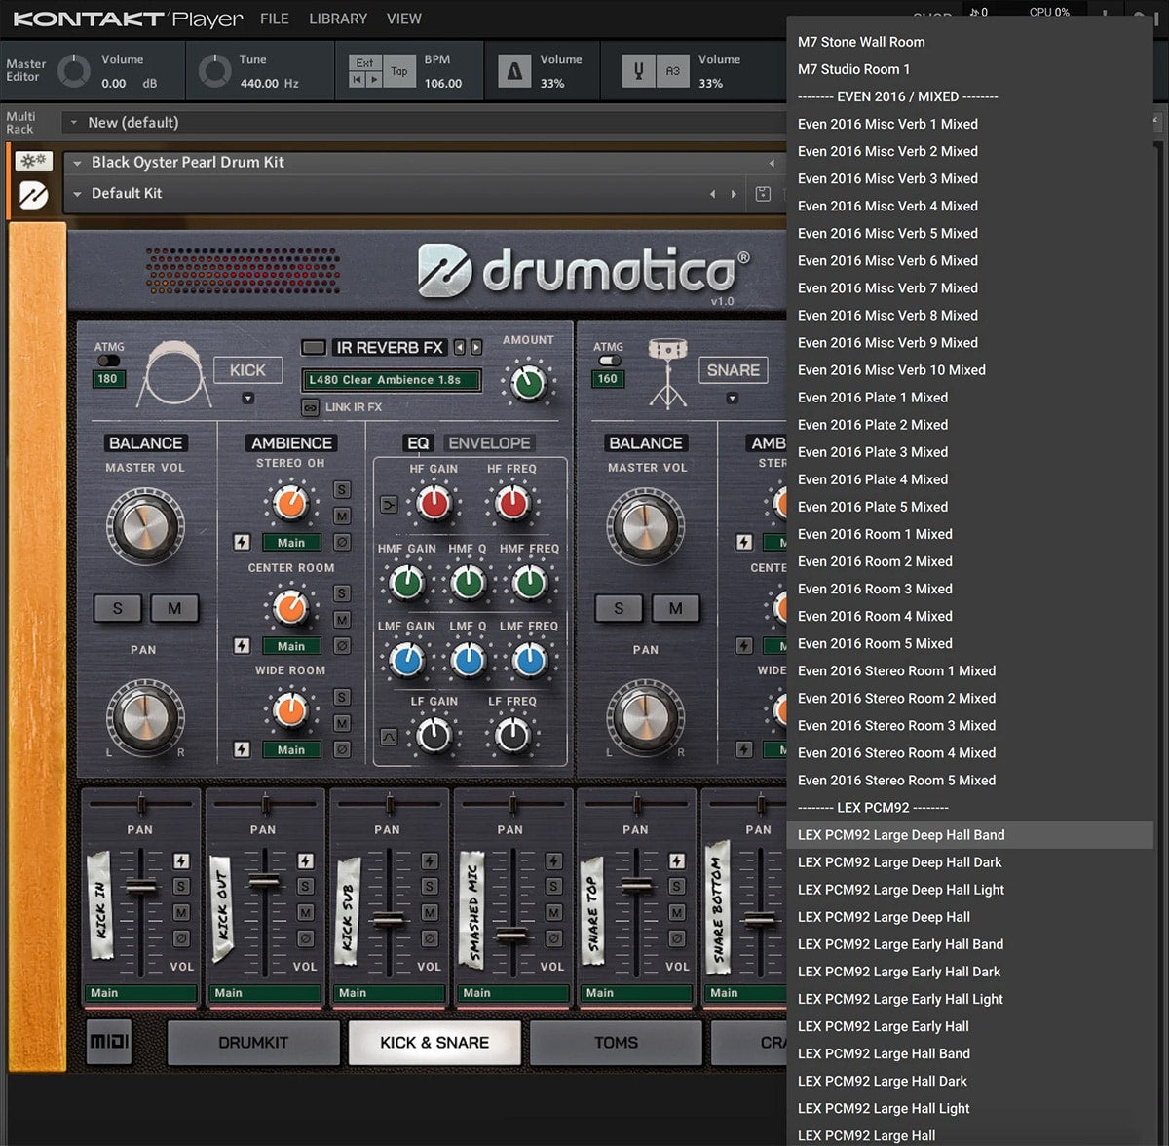The height and width of the screenshot is (1146, 1169).
Task: Click the snowflake freeze icon in rack
Action: coord(33,161)
